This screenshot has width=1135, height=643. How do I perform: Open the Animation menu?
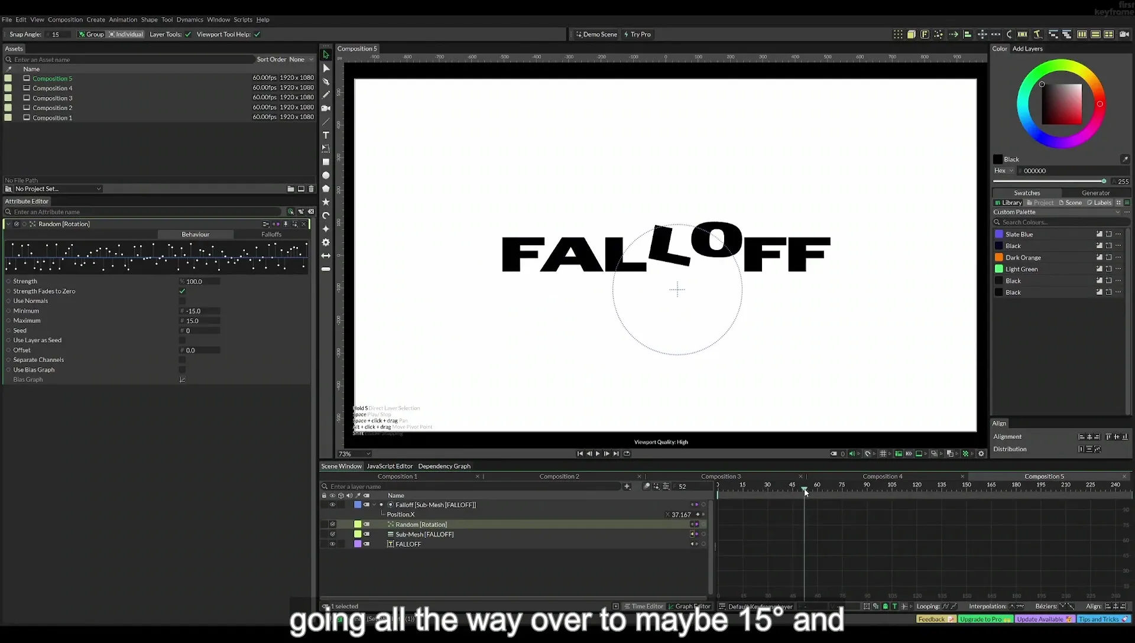(123, 20)
